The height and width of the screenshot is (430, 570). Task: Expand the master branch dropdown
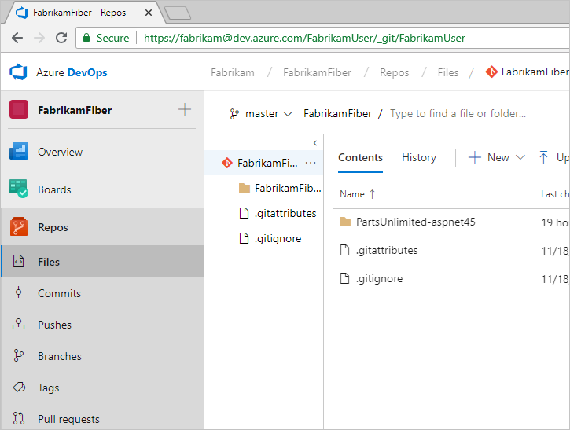pyautogui.click(x=261, y=114)
